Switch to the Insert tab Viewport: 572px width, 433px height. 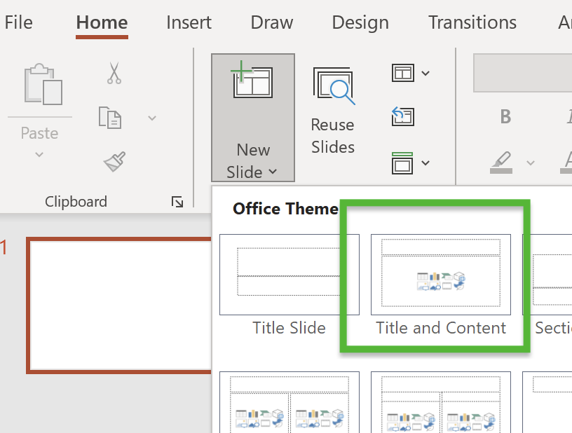tap(189, 22)
